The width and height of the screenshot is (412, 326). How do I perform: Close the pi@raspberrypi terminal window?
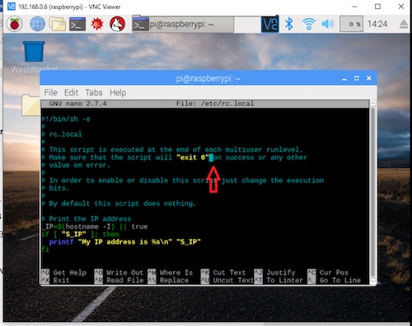pos(369,78)
